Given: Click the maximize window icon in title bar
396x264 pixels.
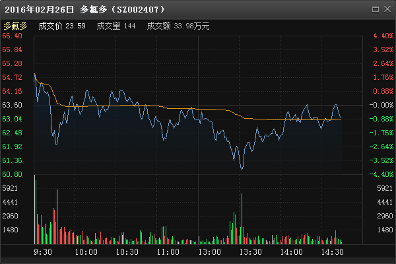Looking at the screenshot, I should click(376, 9).
